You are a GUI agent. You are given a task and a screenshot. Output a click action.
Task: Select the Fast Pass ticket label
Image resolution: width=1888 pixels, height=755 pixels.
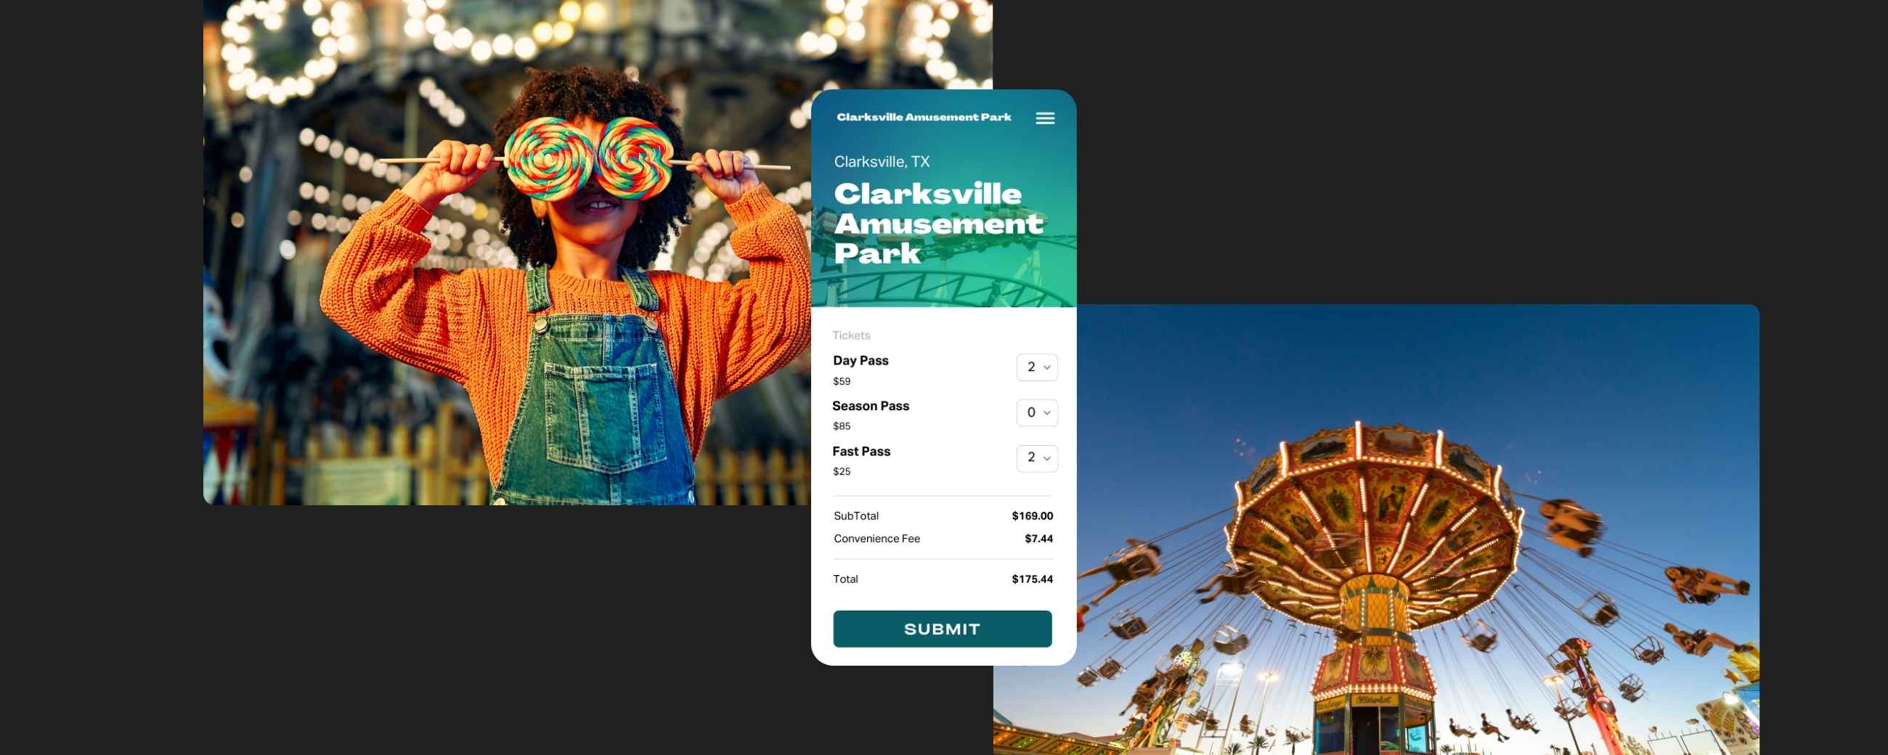click(x=861, y=452)
